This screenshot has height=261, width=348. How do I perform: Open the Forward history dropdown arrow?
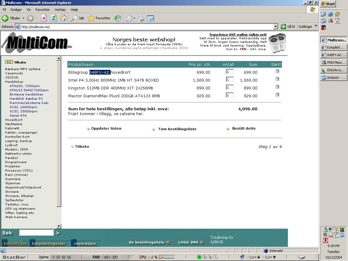click(37, 18)
